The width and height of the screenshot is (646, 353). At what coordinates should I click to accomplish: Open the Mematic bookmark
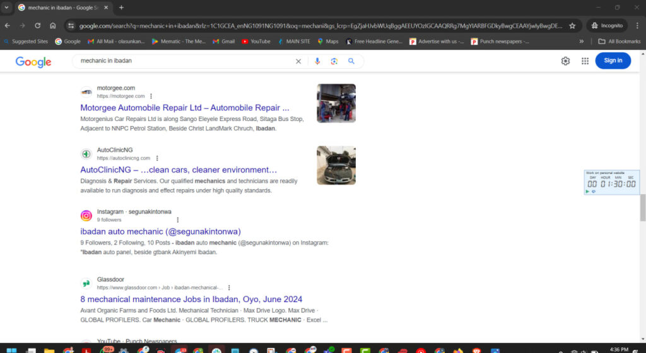coord(179,42)
